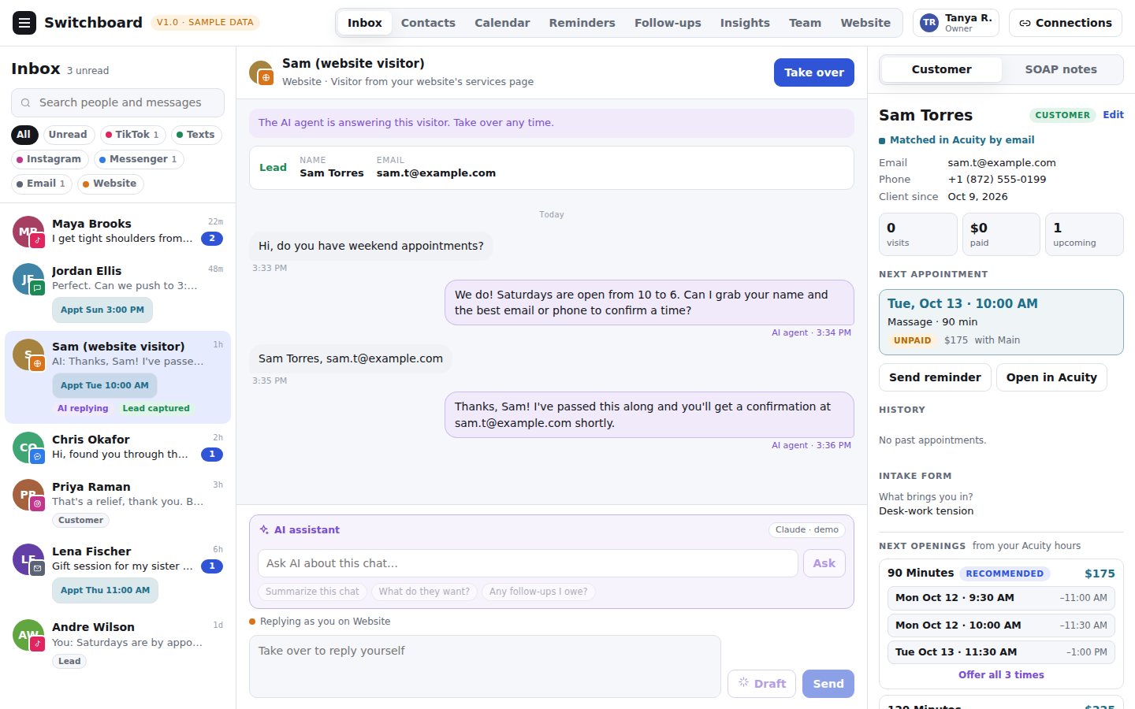
Task: Open the Contacts tab
Action: (x=428, y=23)
